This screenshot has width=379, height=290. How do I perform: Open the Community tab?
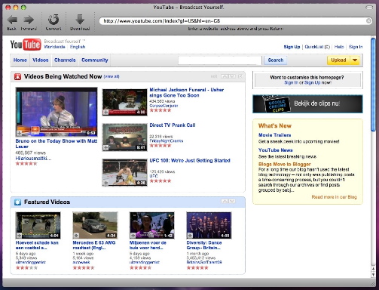coord(95,60)
